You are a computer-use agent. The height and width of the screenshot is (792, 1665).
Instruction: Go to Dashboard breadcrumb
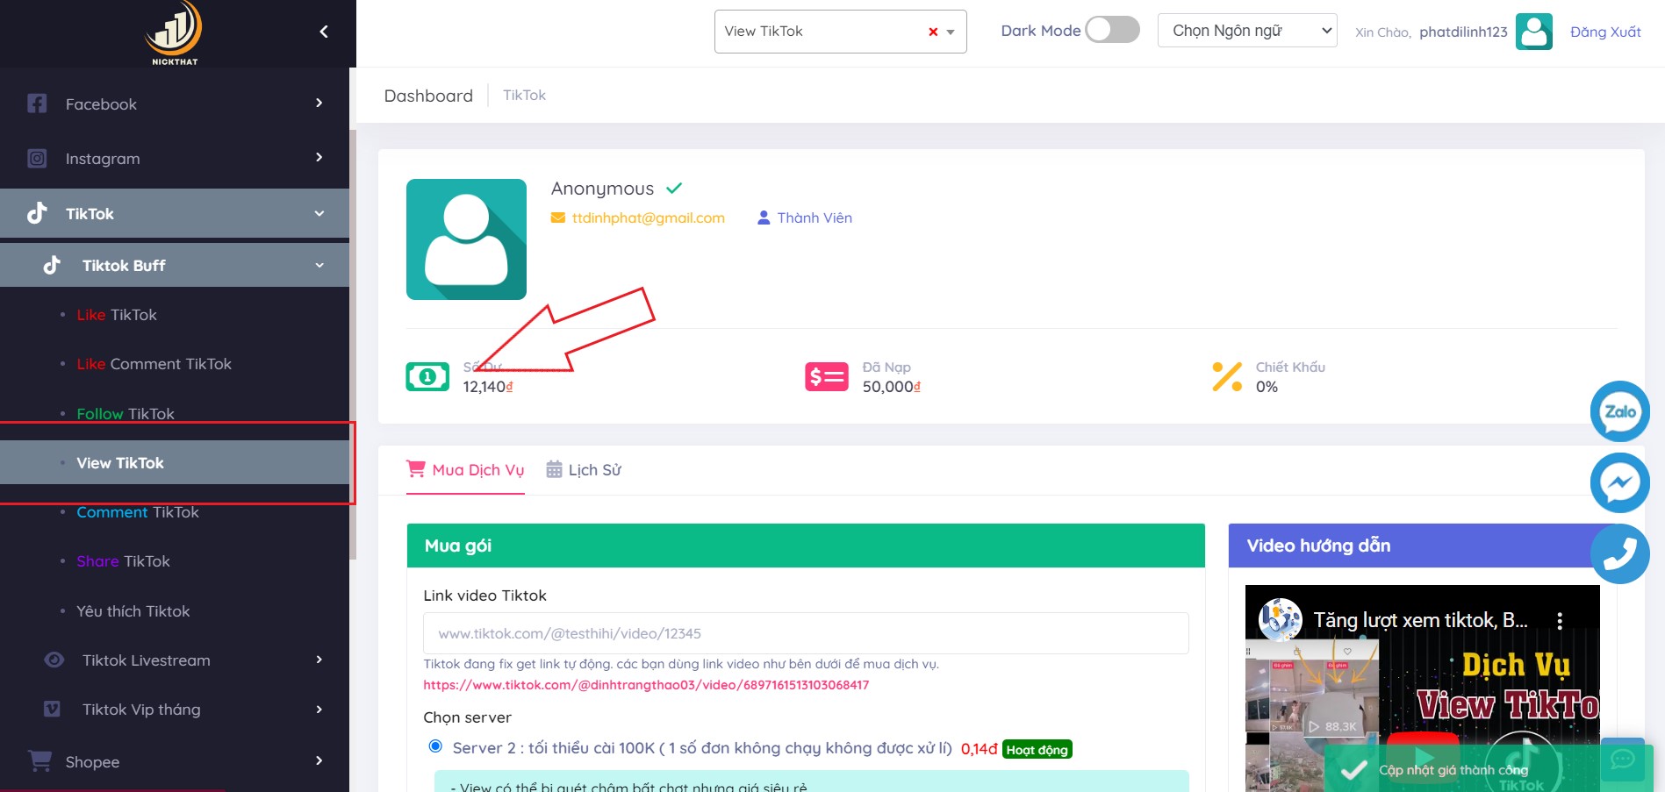428,96
